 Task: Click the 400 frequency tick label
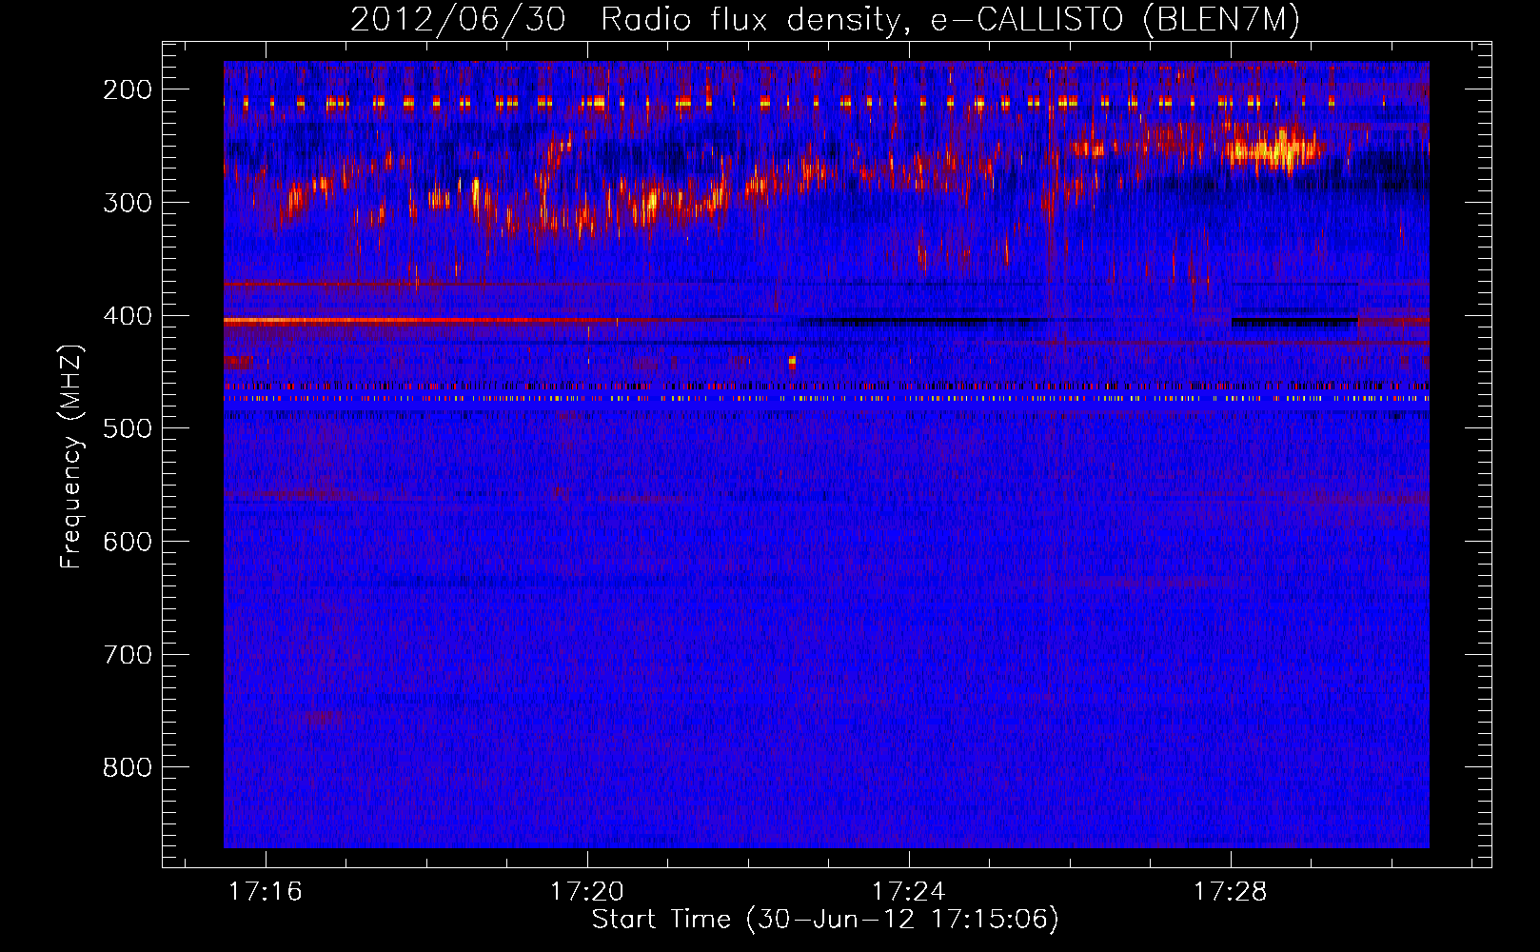pos(127,316)
